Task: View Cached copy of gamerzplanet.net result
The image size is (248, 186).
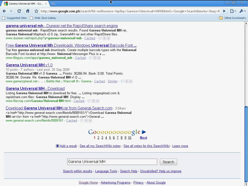Action: pyautogui.click(x=99, y=81)
